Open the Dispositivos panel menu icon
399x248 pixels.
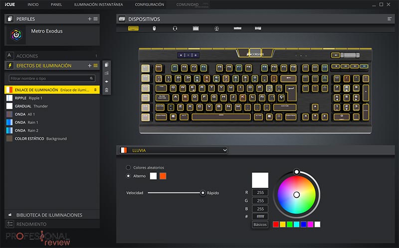[x=390, y=19]
